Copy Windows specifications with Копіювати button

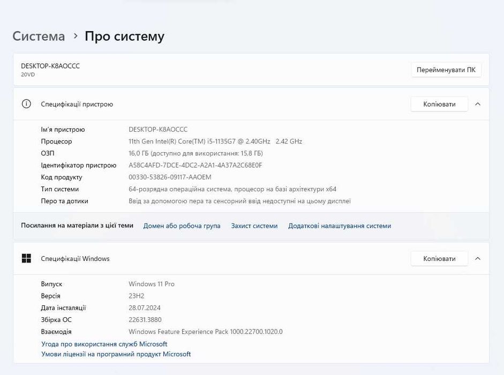[x=439, y=259]
